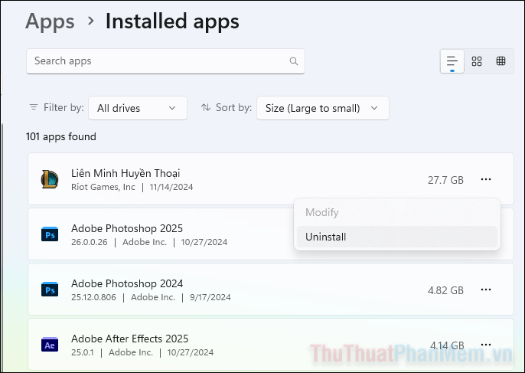This screenshot has width=525, height=373.
Task: Click the Photoshop 2024 app icon
Action: [50, 290]
